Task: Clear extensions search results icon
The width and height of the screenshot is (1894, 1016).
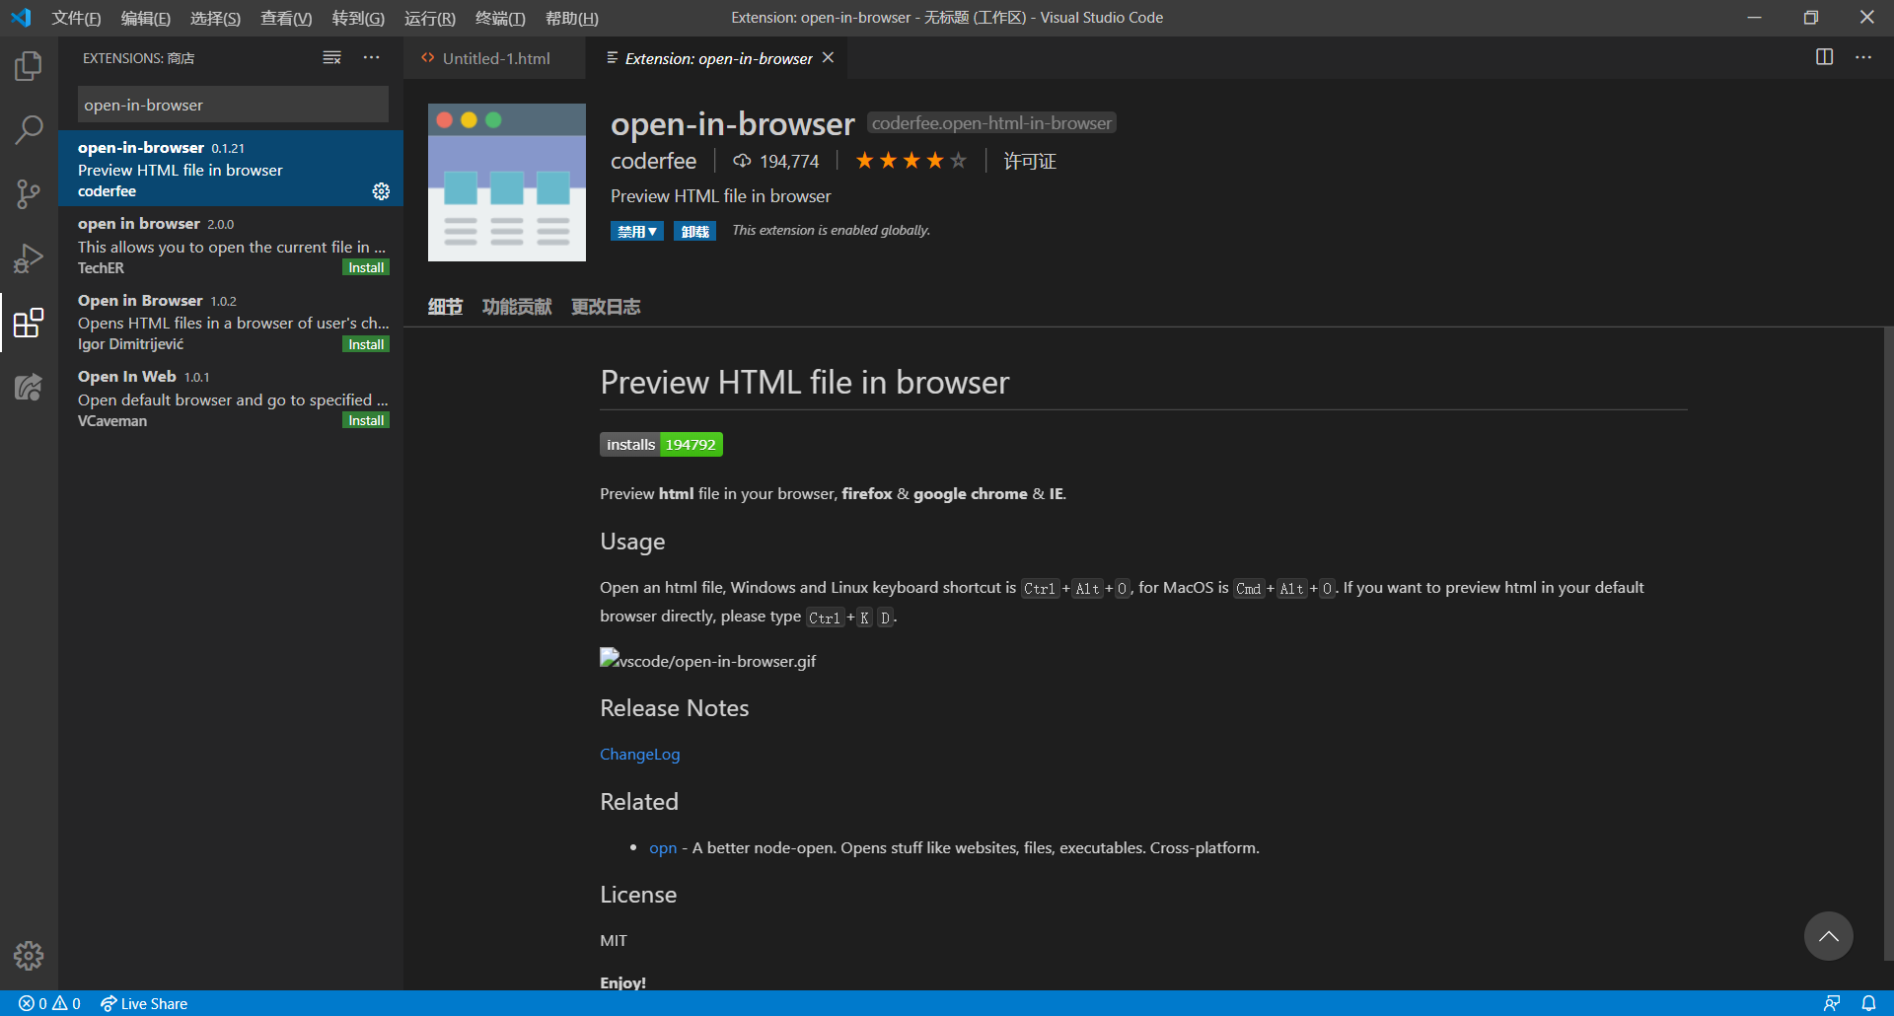Action: (331, 58)
